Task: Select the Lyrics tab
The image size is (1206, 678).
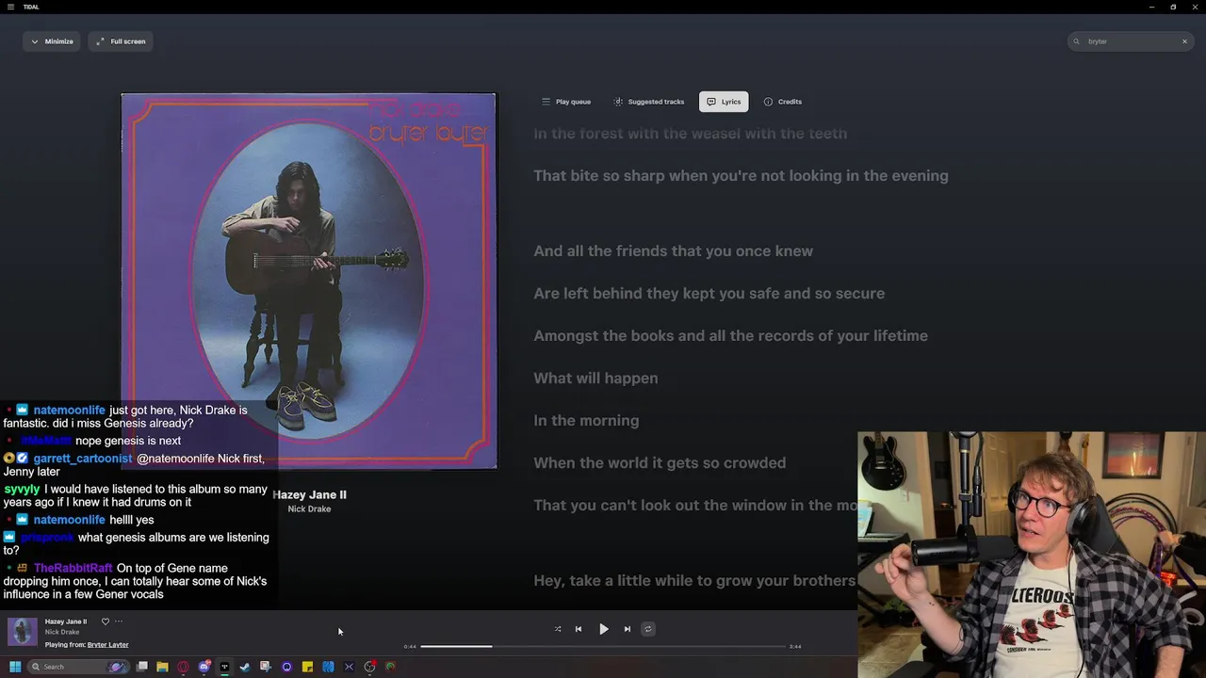Action: [724, 102]
